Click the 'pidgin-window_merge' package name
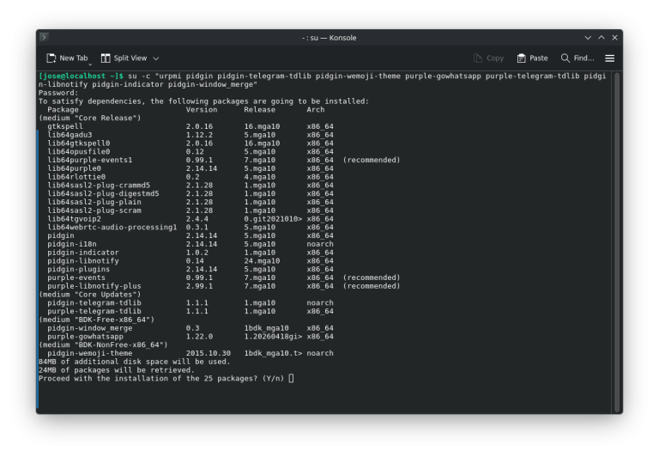The image size is (659, 457). point(89,328)
